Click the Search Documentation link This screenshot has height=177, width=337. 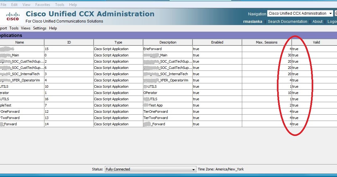pos(287,22)
